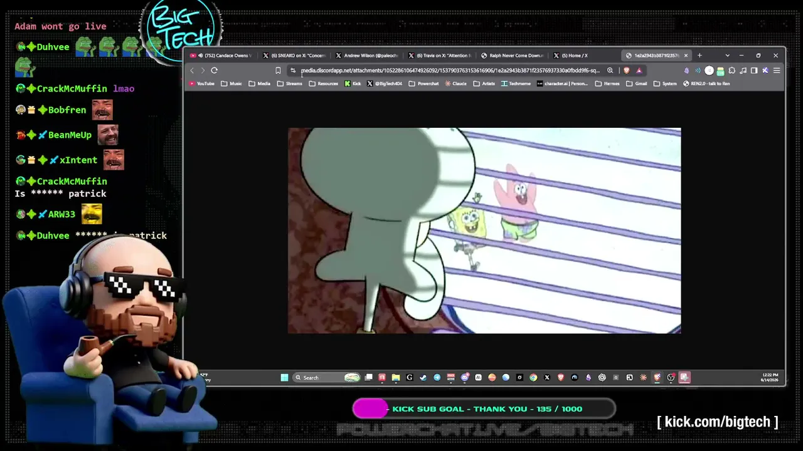Open Steam from the taskbar
The image size is (803, 451).
[x=423, y=378]
